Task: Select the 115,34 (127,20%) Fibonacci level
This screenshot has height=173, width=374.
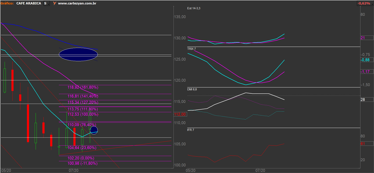Action: pos(83,102)
